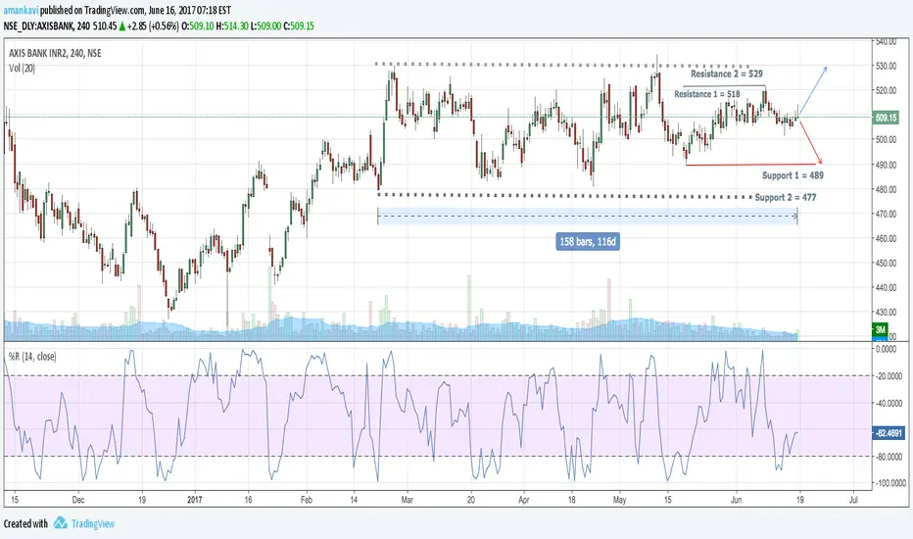The width and height of the screenshot is (913, 539).
Task: Click the May label on time axis
Action: click(619, 500)
